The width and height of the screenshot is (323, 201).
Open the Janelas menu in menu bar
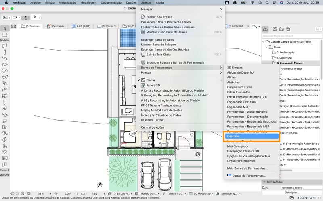(x=146, y=3)
